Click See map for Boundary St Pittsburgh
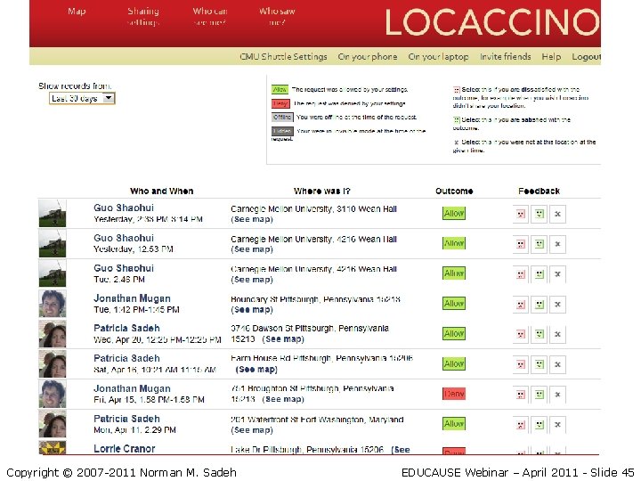 point(252,310)
